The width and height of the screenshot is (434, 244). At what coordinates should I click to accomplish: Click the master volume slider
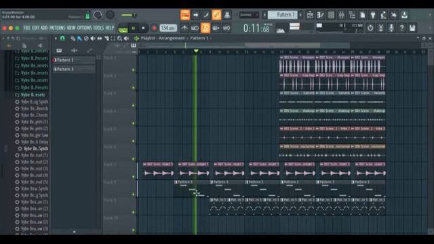point(129,15)
